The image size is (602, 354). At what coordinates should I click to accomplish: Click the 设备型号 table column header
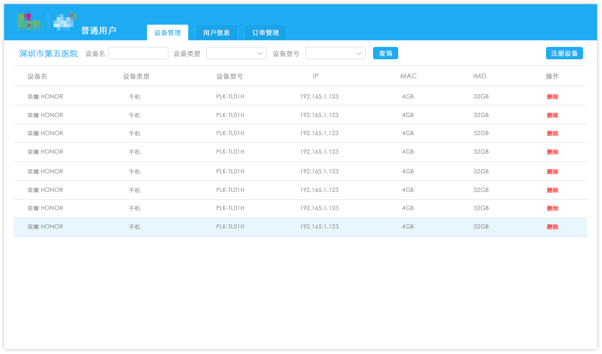pyautogui.click(x=230, y=76)
